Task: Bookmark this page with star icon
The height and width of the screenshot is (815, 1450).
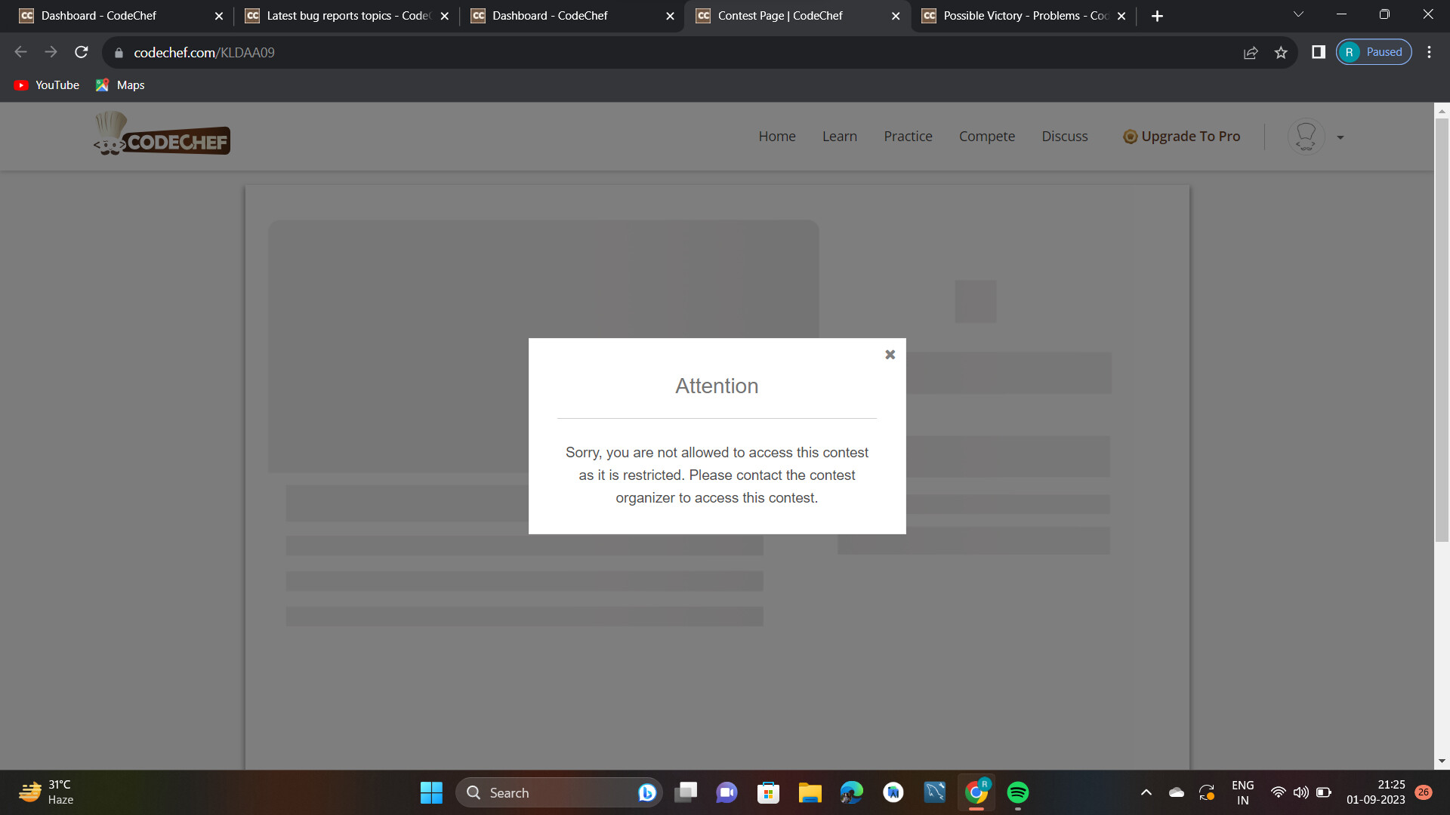Action: (x=1281, y=52)
